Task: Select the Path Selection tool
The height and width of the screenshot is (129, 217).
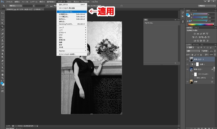Action: 2,67
